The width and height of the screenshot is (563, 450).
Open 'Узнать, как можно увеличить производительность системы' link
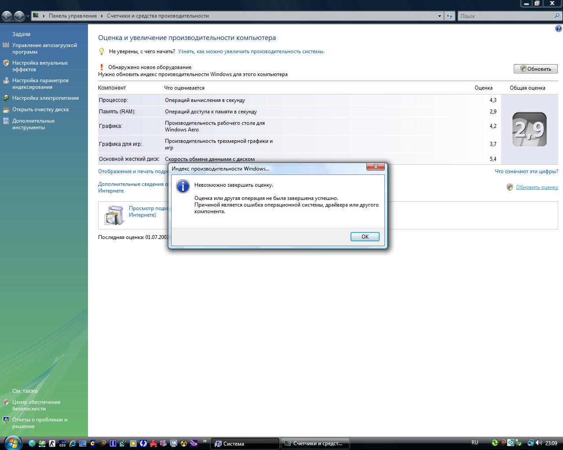[251, 51]
